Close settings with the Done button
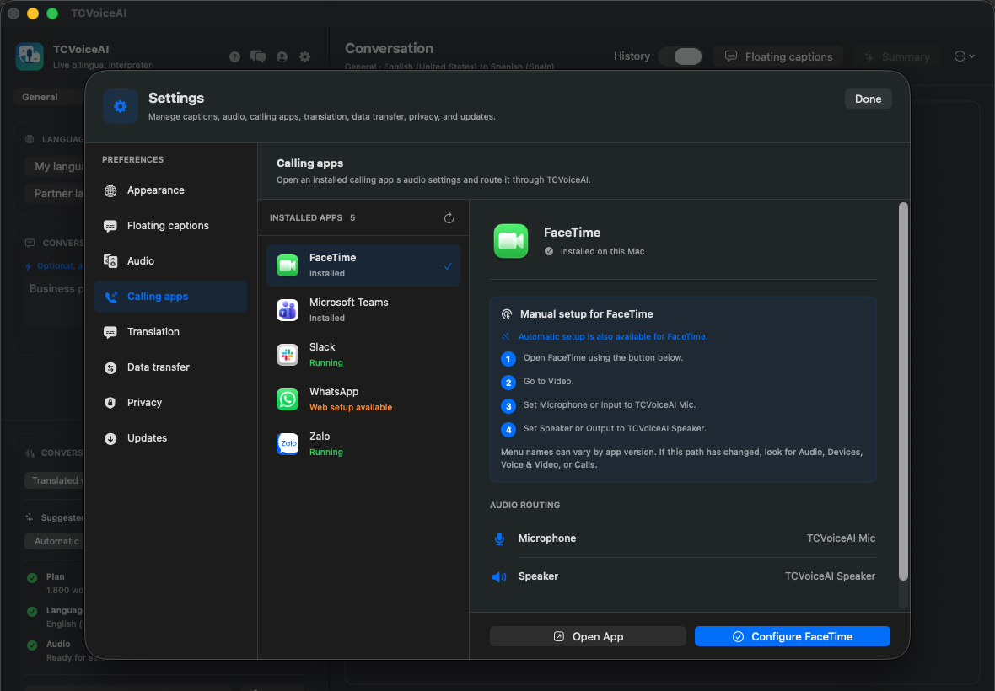This screenshot has width=995, height=691. click(x=868, y=99)
